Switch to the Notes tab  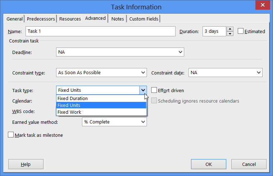click(118, 19)
